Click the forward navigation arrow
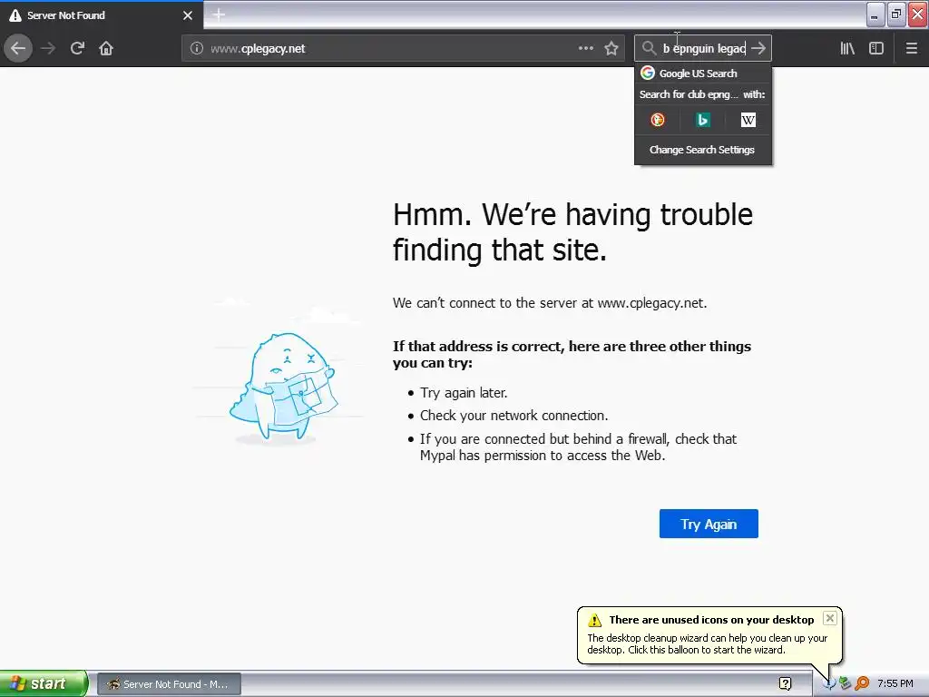This screenshot has height=697, width=929. (48, 48)
